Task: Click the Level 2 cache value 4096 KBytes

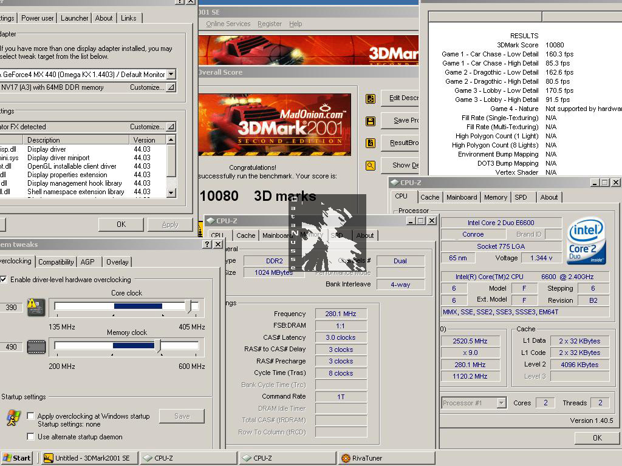Action: pyautogui.click(x=579, y=365)
